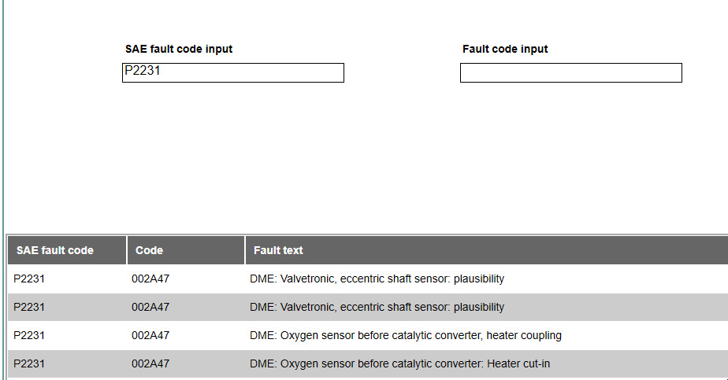728x380 pixels.
Task: Focus the empty Fault code input box
Action: click(570, 73)
